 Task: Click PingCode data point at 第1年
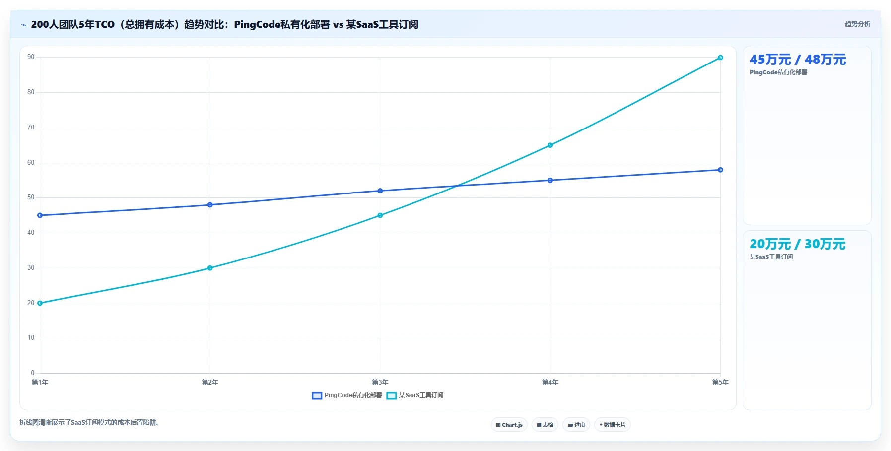[40, 215]
